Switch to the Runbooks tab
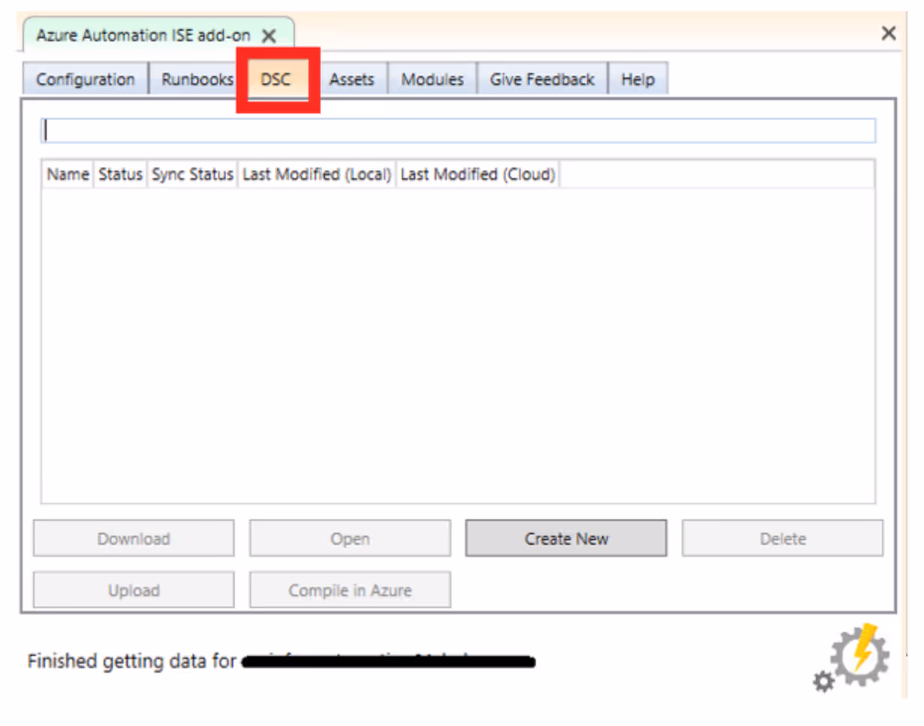The height and width of the screenshot is (726, 924). coord(197,80)
